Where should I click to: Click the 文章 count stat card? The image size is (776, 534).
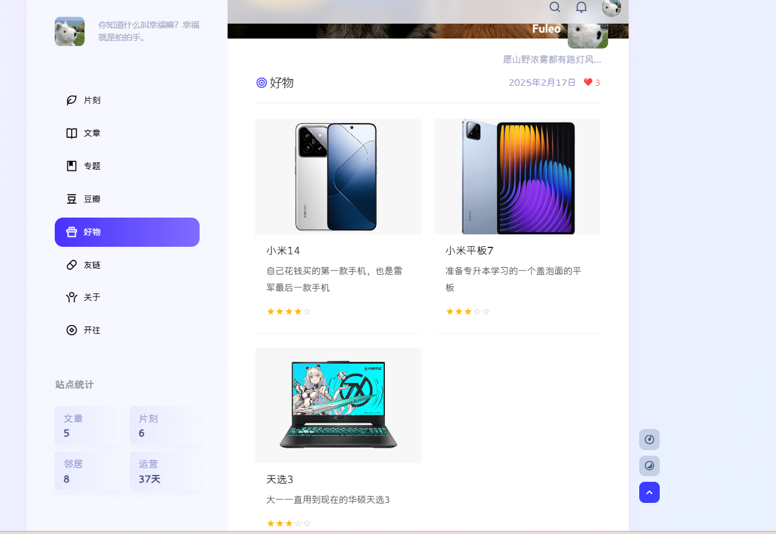[88, 425]
